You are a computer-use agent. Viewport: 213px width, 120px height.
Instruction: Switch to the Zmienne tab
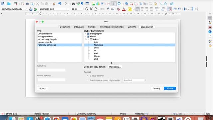132,27
